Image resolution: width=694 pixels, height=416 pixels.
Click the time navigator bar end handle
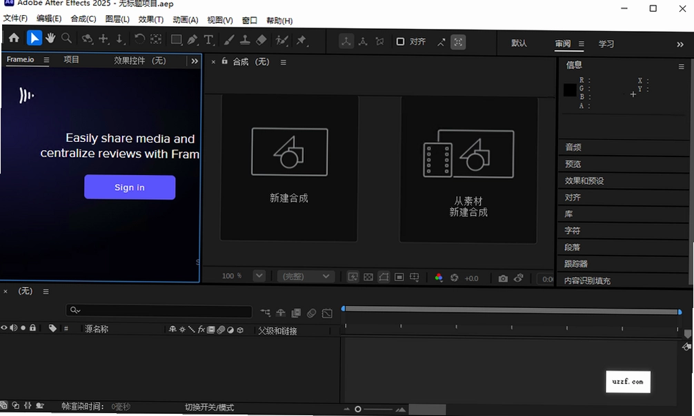[680, 312]
